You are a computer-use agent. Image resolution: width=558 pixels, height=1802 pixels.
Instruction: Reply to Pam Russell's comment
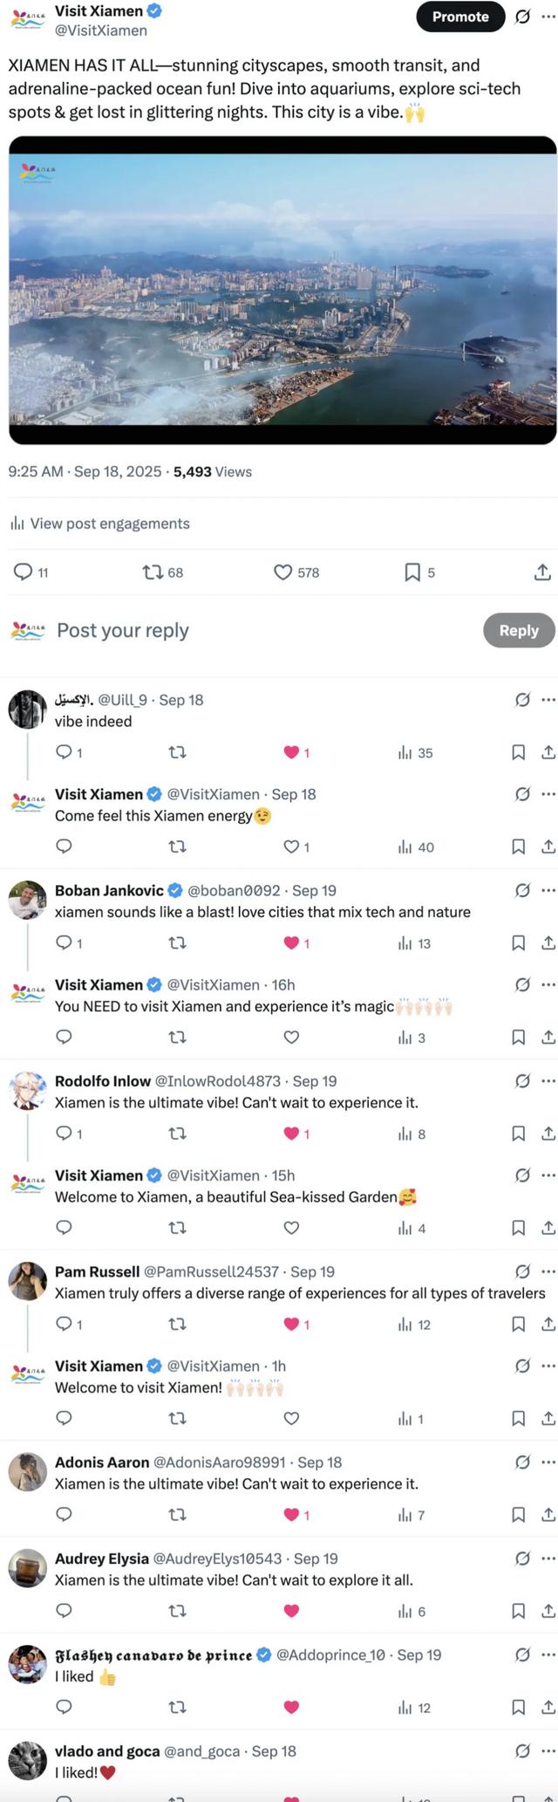[64, 1324]
